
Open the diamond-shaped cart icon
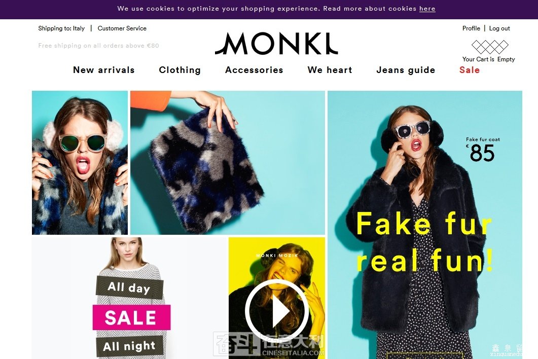pos(490,47)
